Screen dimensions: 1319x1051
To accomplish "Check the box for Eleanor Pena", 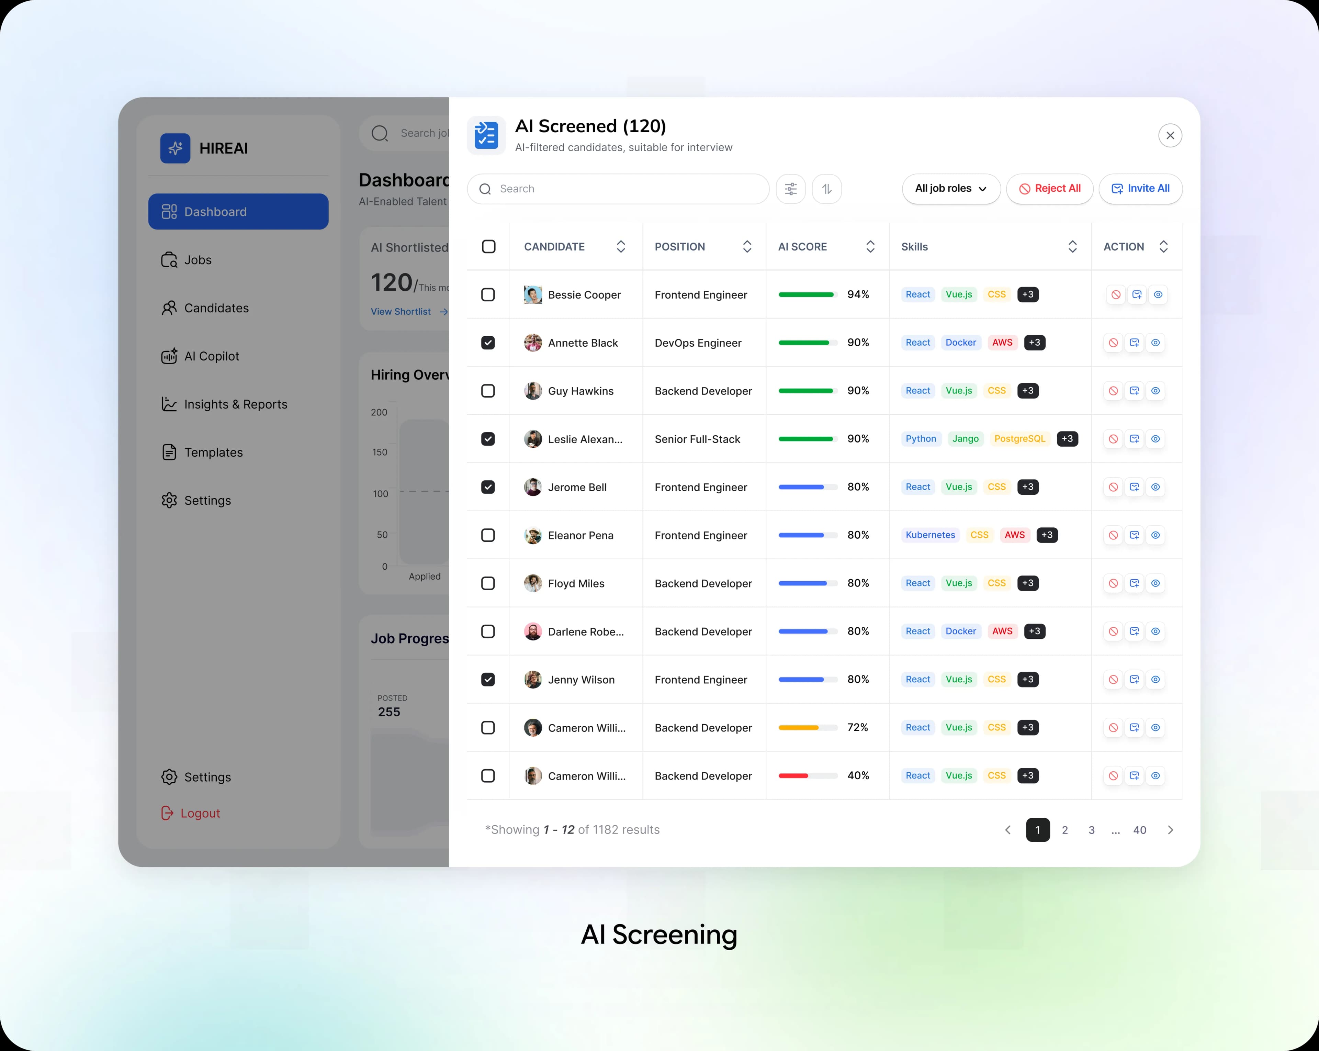I will [488, 535].
